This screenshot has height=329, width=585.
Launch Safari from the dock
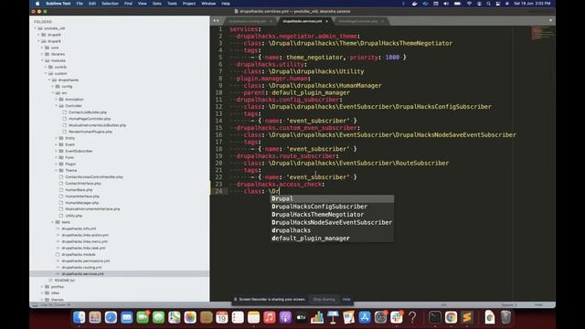pos(111,317)
